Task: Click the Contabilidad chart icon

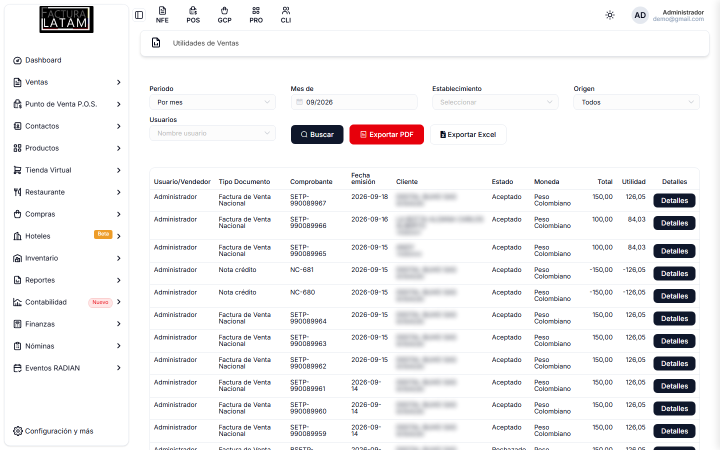Action: 17,302
